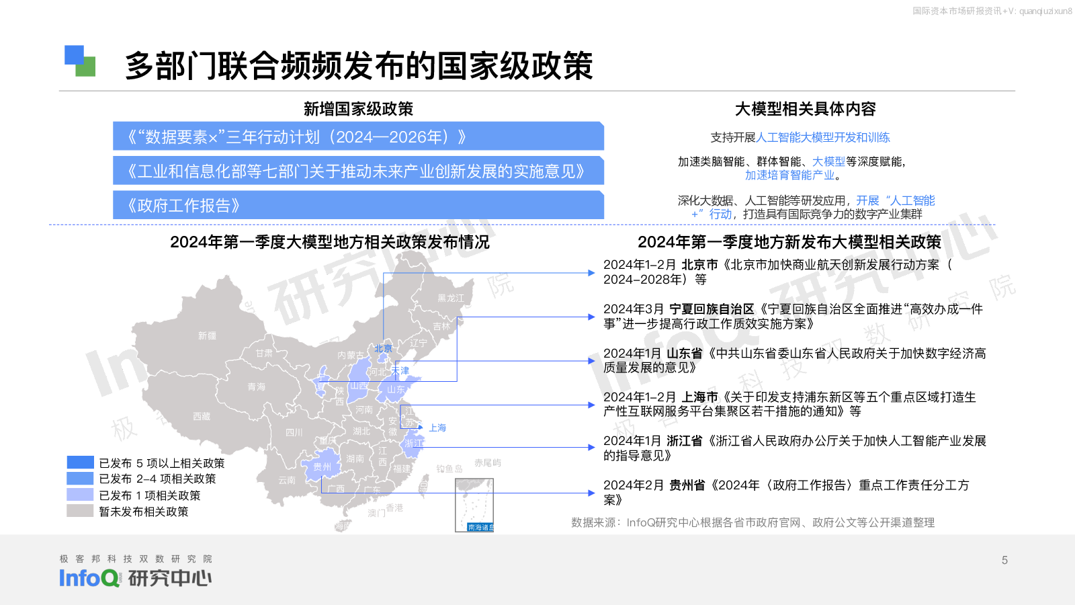Select the heading 大模型相关具体内容
Screen dimensions: 1075x605
805,109
